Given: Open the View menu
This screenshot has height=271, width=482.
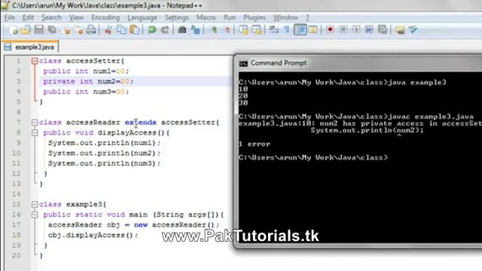Looking at the screenshot, I should tap(76, 17).
